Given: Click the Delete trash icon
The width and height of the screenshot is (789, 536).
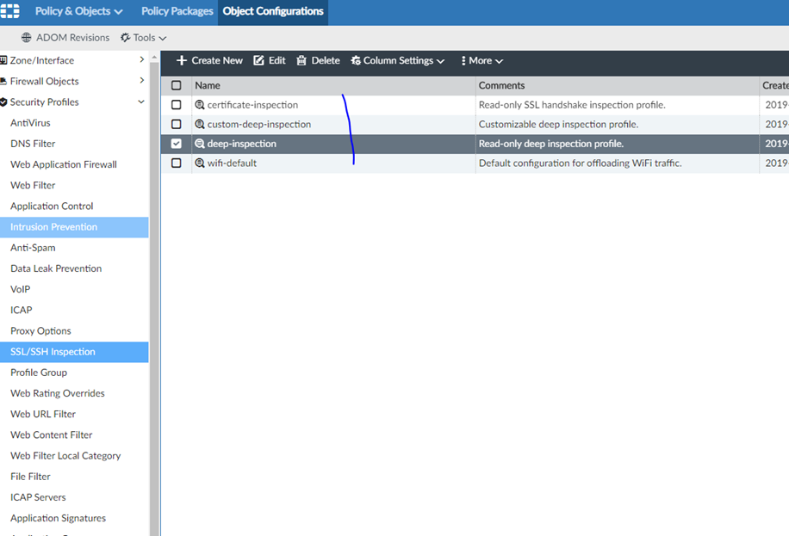Looking at the screenshot, I should point(301,61).
